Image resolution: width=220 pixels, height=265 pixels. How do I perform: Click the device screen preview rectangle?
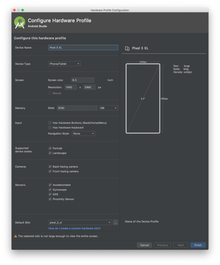coord(143,98)
